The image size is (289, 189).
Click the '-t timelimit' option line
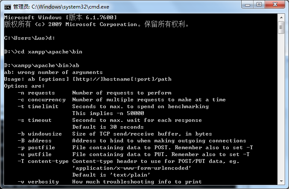tap(113, 106)
